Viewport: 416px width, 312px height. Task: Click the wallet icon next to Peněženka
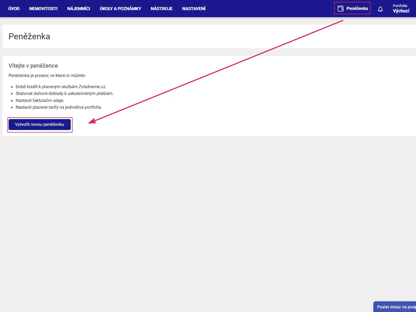click(x=341, y=9)
